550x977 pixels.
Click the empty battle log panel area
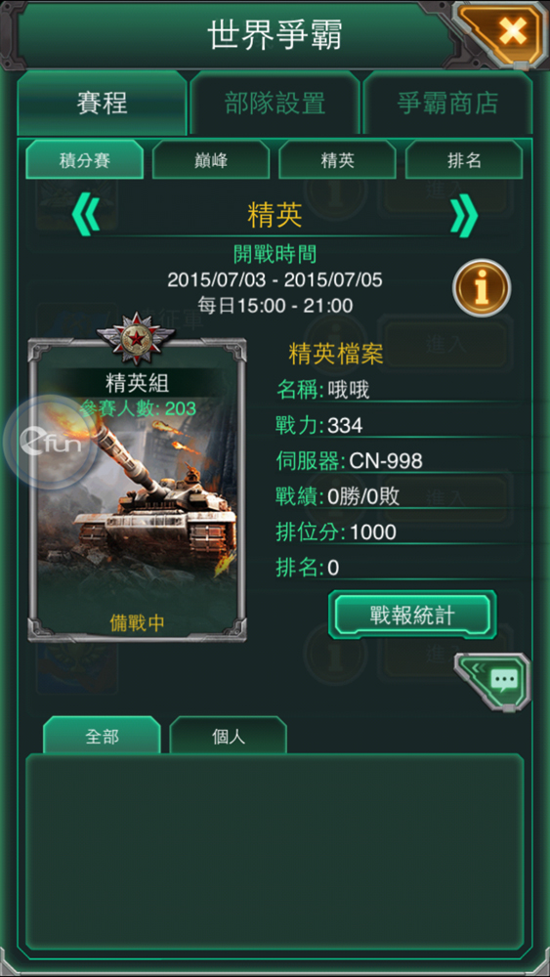[275, 851]
